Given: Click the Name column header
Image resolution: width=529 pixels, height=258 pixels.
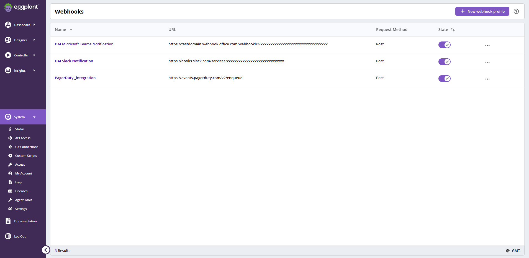Looking at the screenshot, I should (x=60, y=30).
